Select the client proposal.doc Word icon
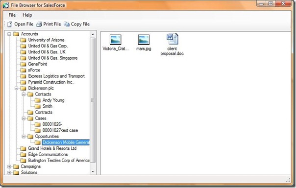This screenshot has height=188, width=296. point(172,39)
